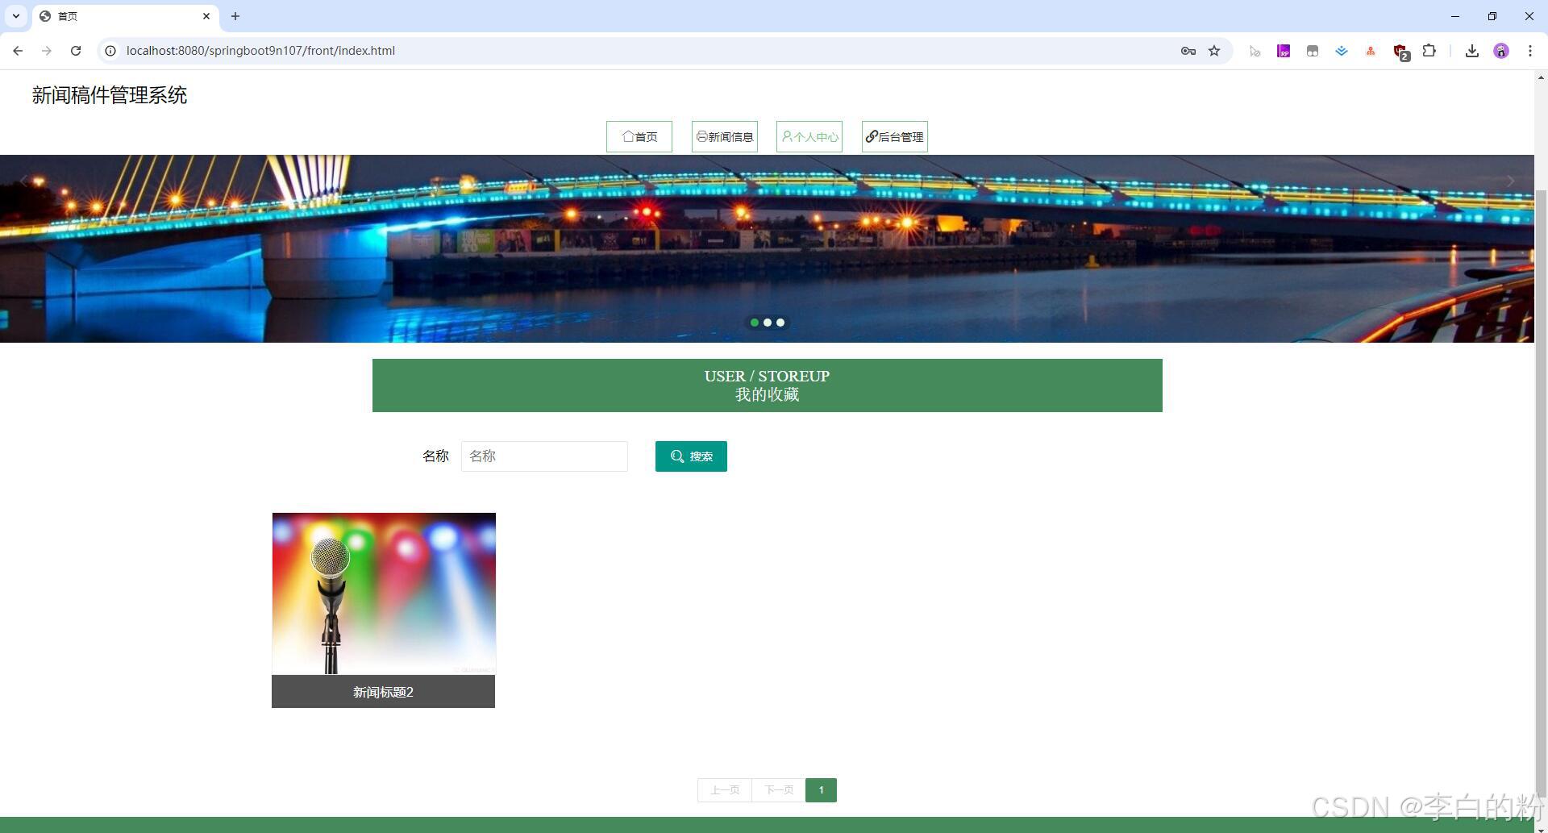Open 后台管理 in the navigation menu
The height and width of the screenshot is (833, 1548).
click(895, 136)
